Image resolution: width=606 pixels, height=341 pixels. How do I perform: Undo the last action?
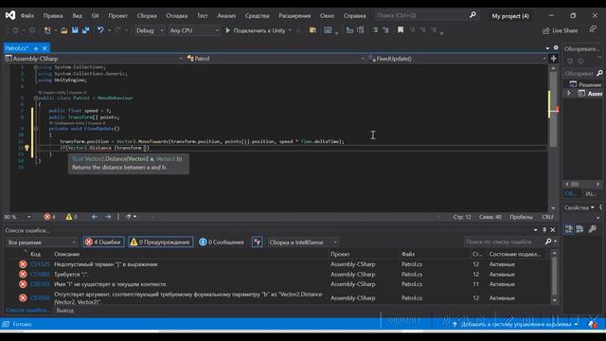click(x=100, y=30)
